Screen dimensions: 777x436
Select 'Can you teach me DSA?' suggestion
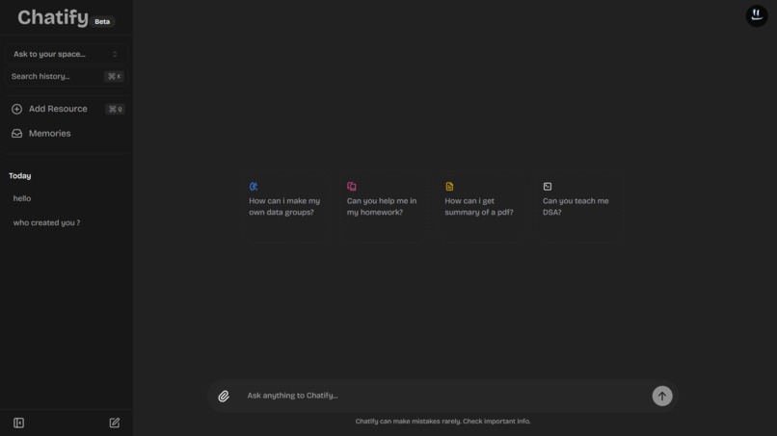pyautogui.click(x=579, y=206)
